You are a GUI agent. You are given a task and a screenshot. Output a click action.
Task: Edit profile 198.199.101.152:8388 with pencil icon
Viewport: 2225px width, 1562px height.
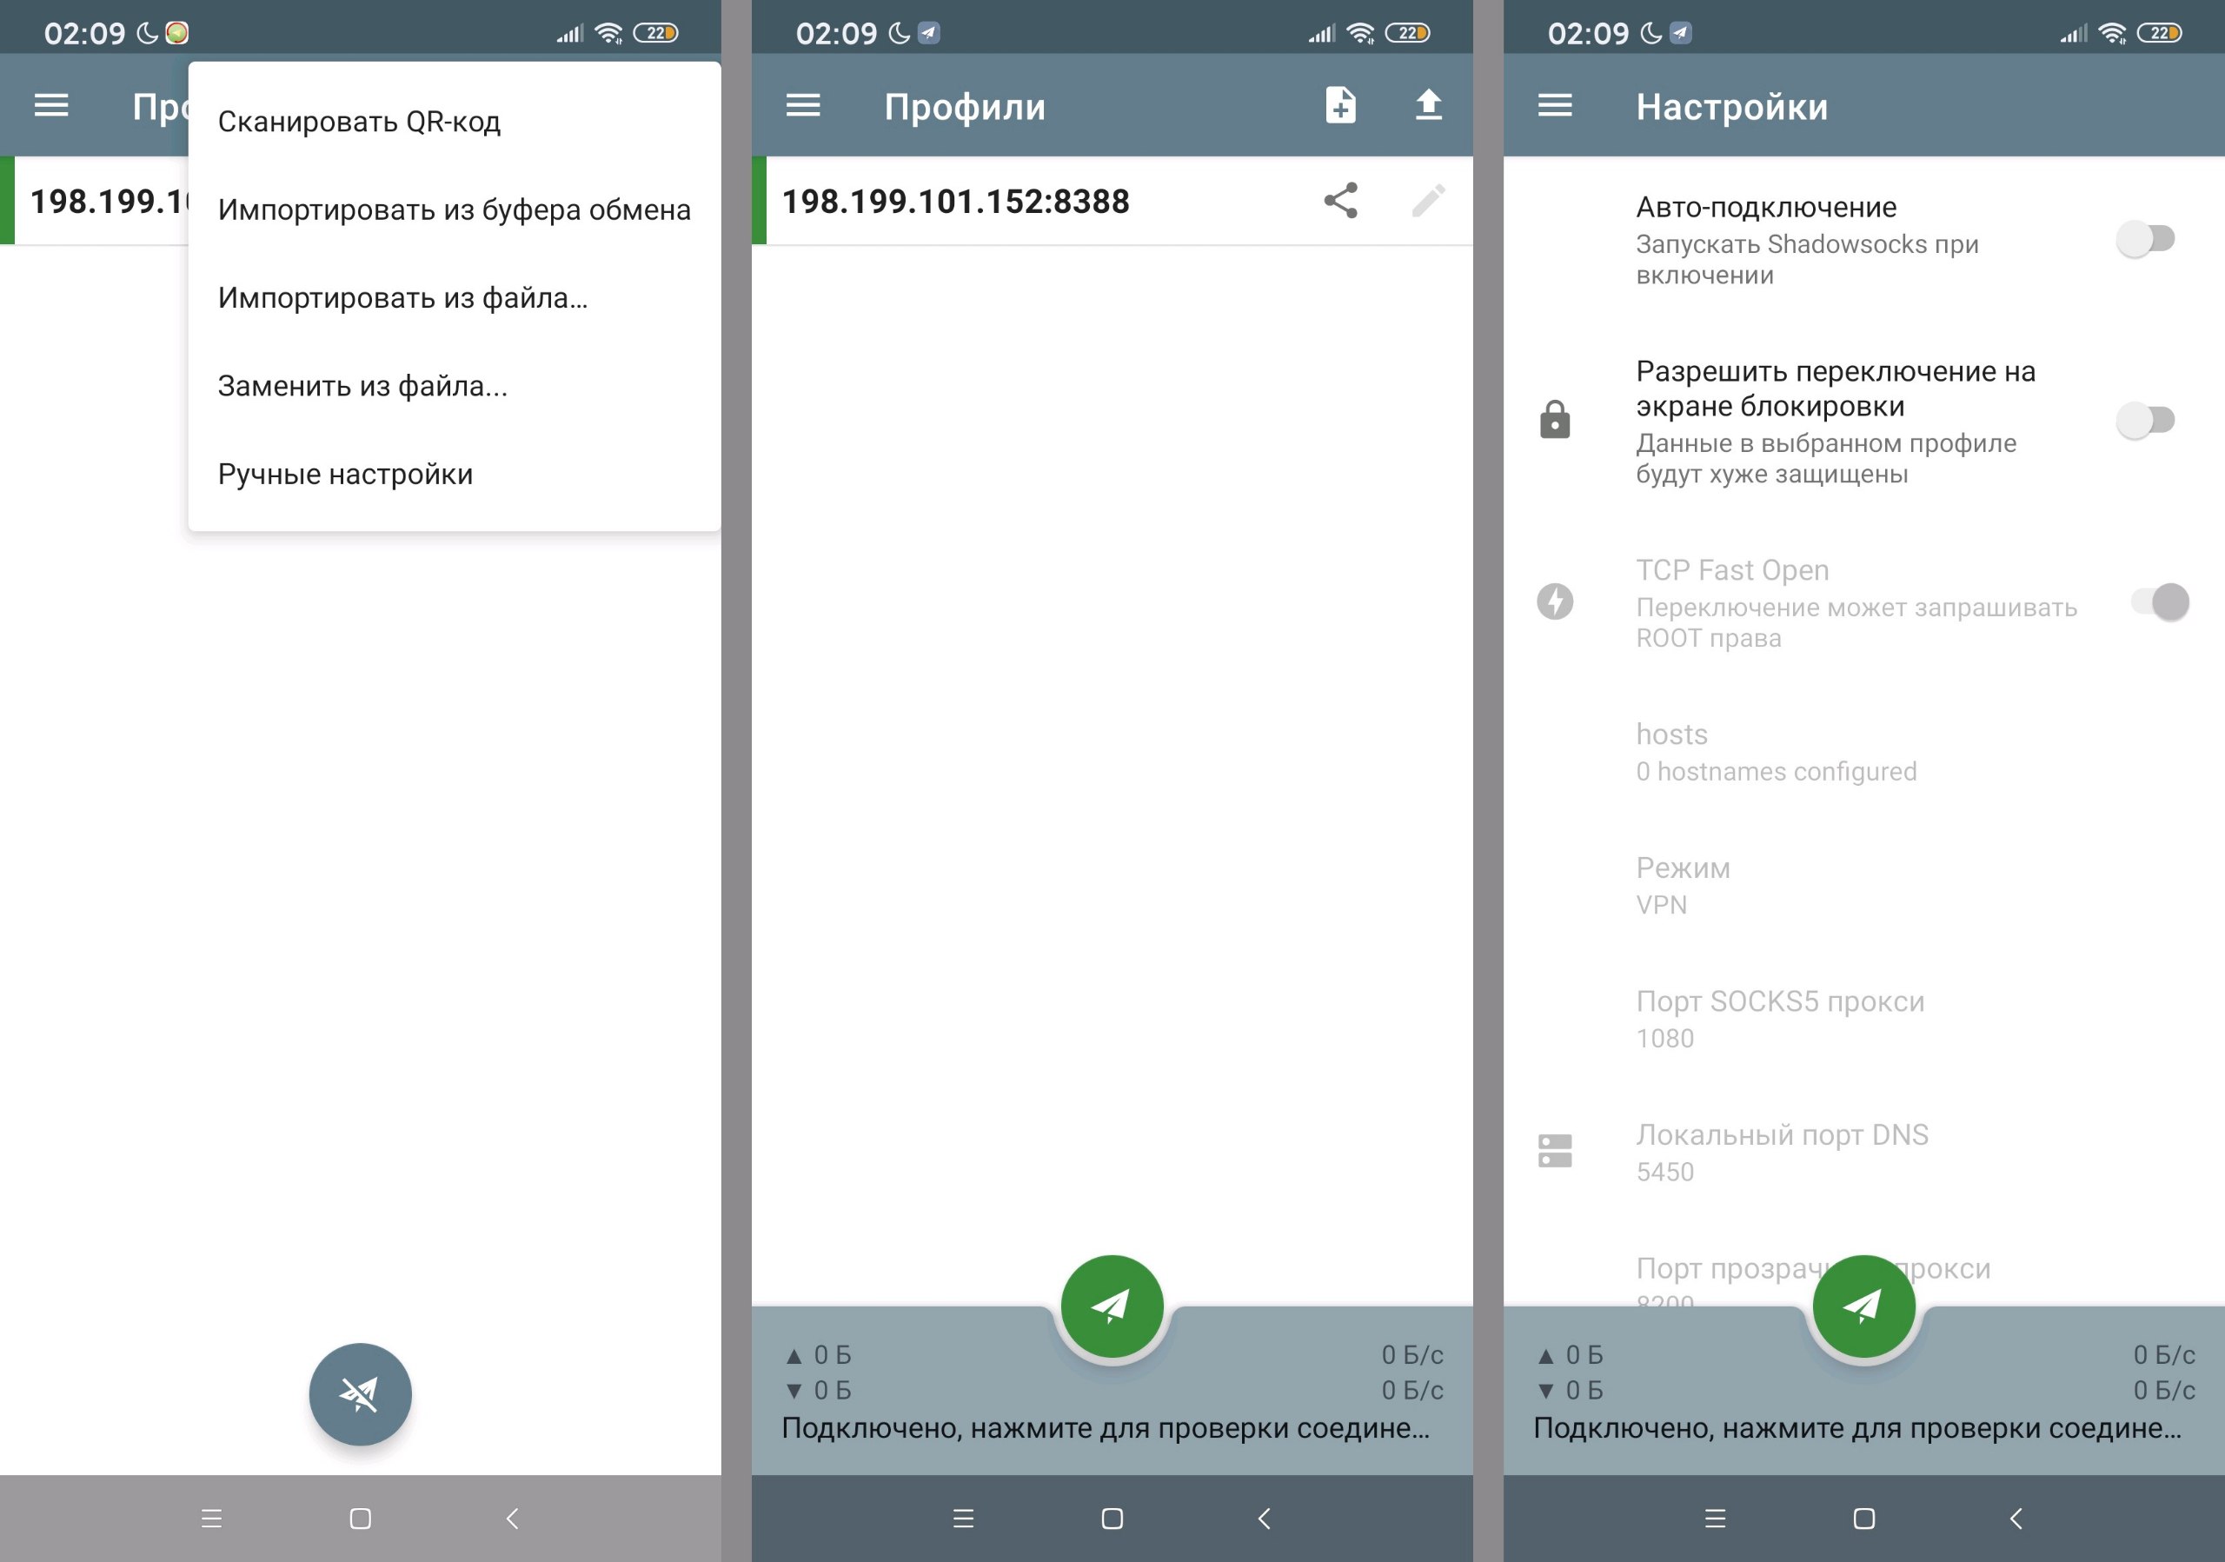1428,201
